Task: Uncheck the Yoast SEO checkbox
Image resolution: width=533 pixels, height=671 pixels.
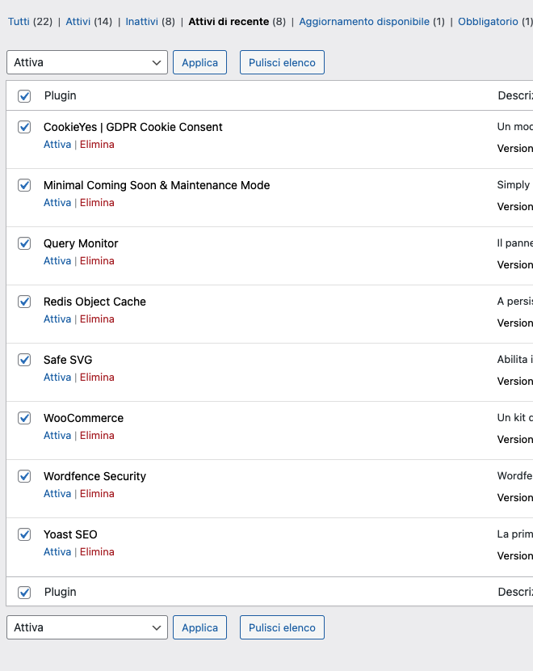Action: pyautogui.click(x=24, y=534)
